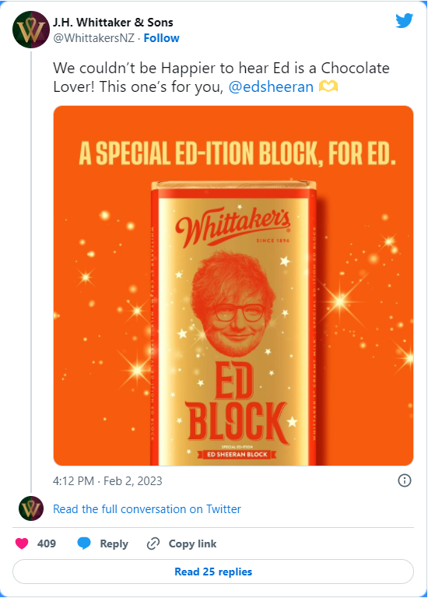Viewport: 428px width, 598px height.
Task: Click the @WhittakersNZ handle
Action: [x=93, y=38]
